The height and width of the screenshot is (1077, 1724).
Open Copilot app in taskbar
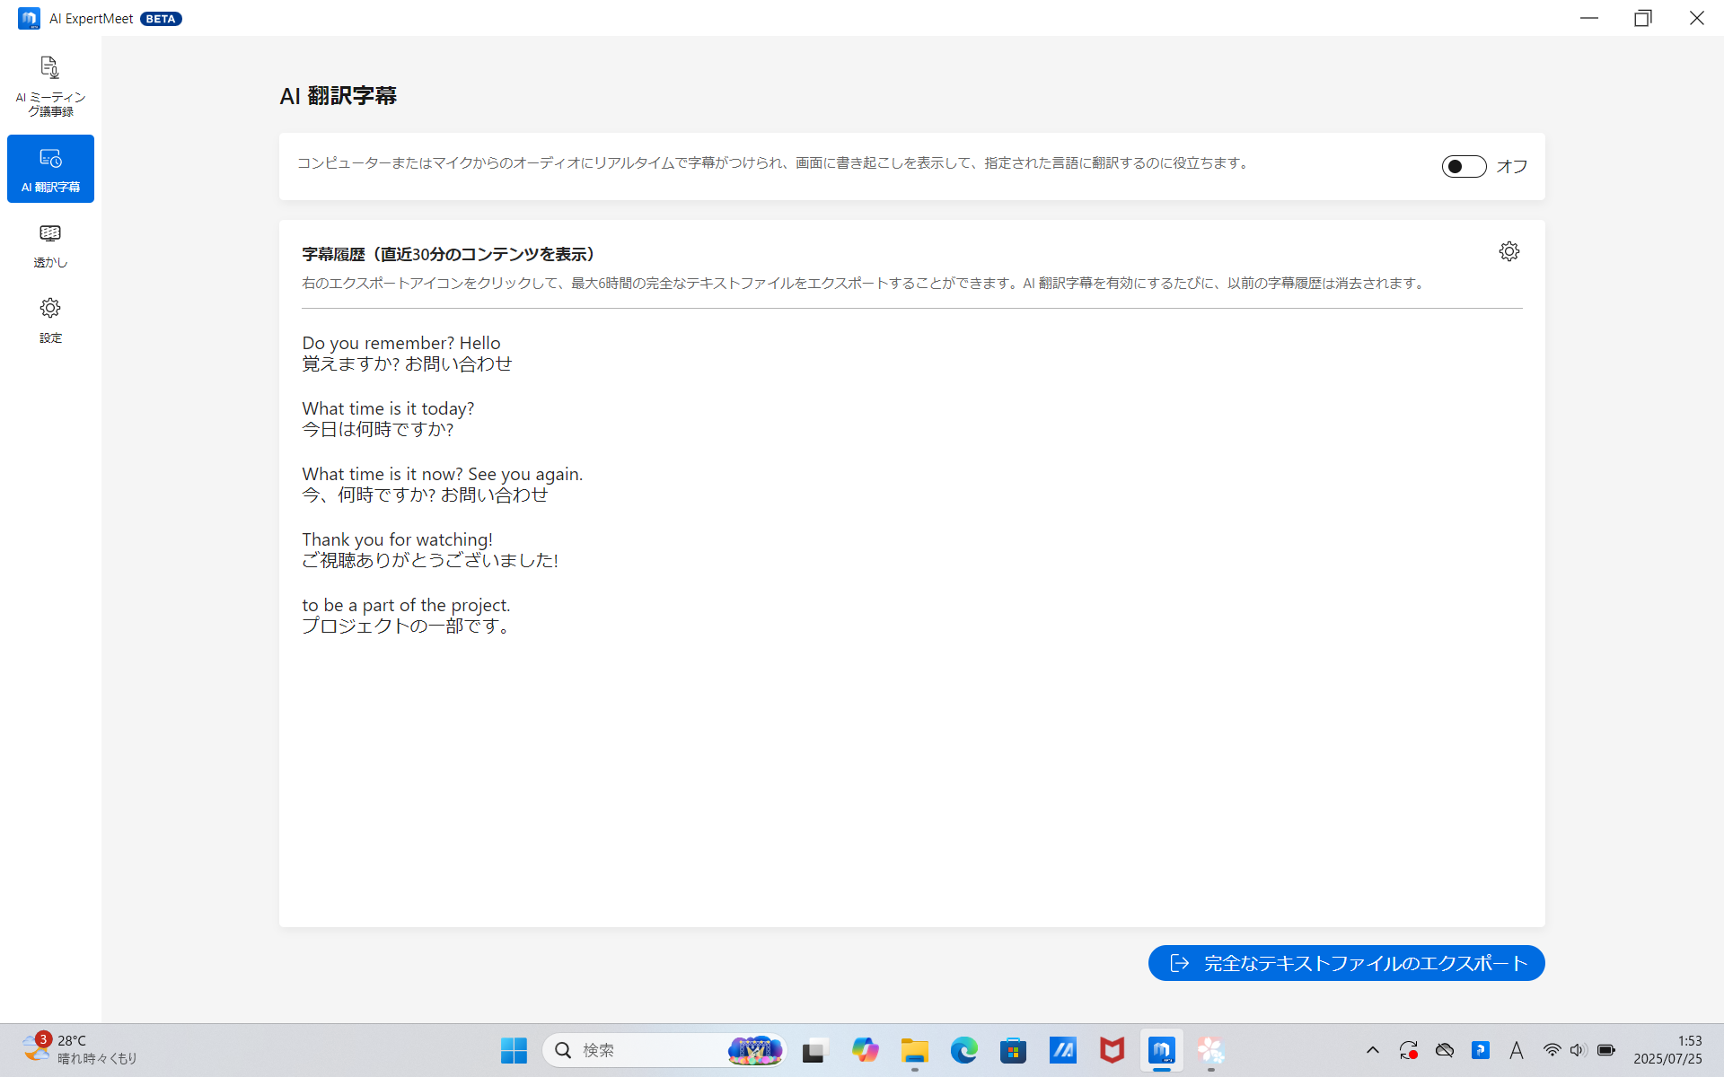[865, 1050]
